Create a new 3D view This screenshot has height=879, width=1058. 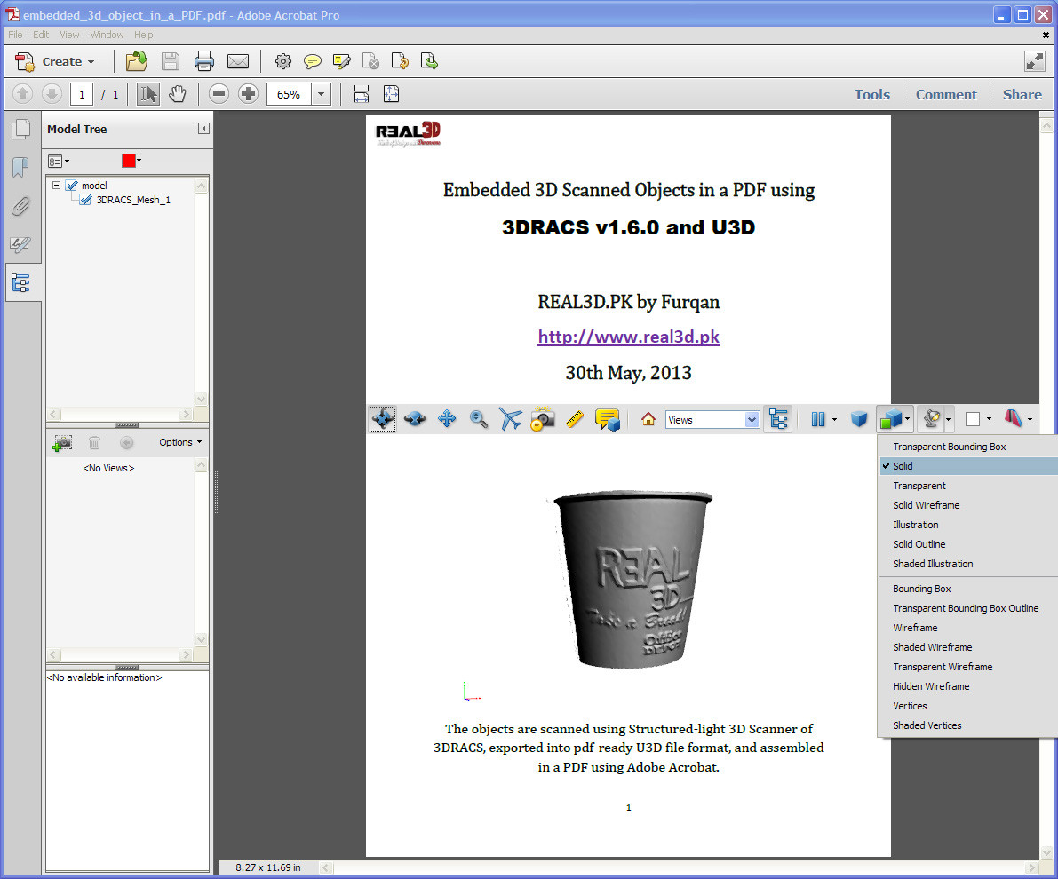pos(62,442)
